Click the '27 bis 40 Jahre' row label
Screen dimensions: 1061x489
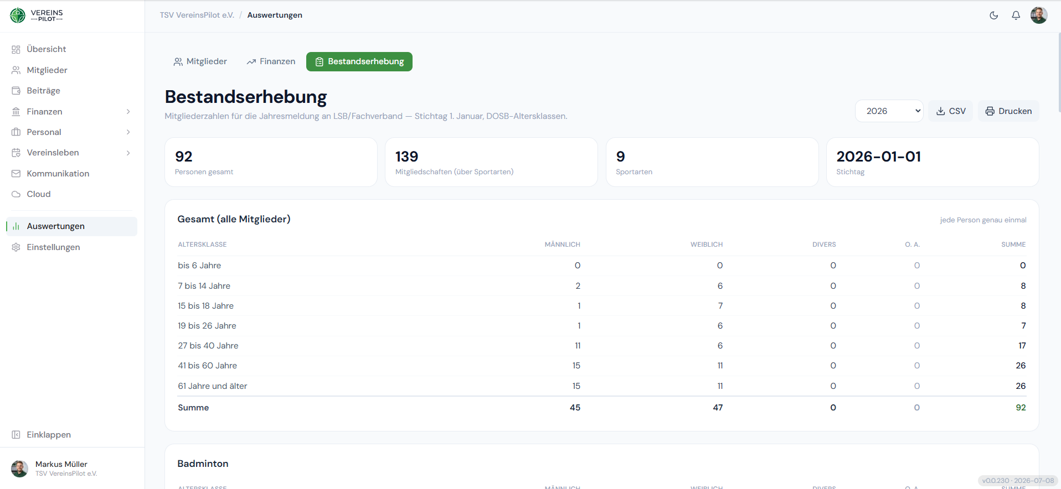208,346
